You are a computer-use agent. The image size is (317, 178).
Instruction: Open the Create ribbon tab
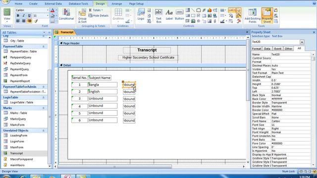point(33,3)
